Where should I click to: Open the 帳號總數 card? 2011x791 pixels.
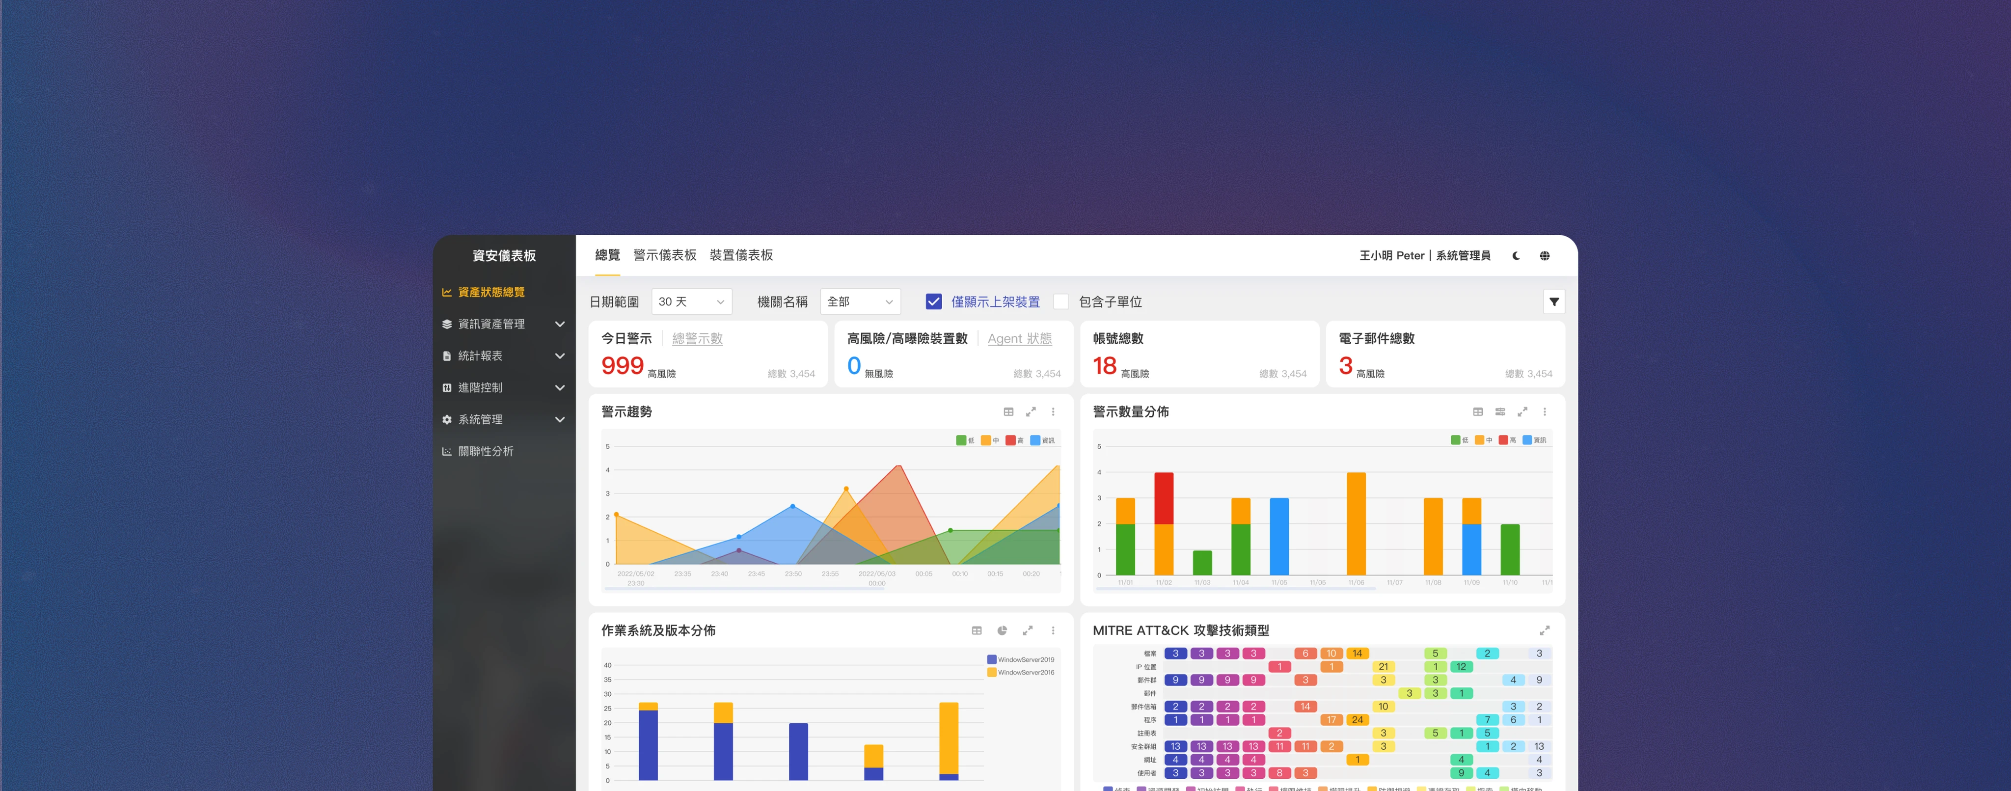click(x=1199, y=354)
